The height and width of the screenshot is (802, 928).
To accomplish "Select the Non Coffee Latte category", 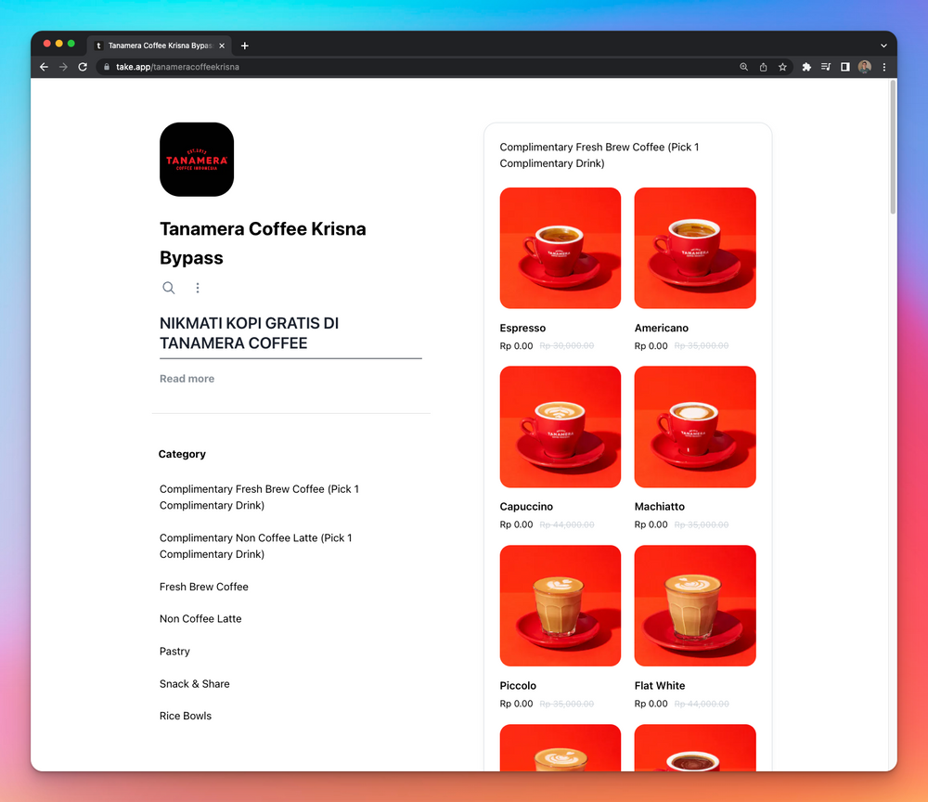I will [x=200, y=618].
